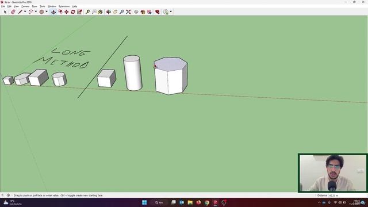Viewport: 368px width, 207px height.
Task: Open Outlook from the taskbar
Action: [182, 202]
